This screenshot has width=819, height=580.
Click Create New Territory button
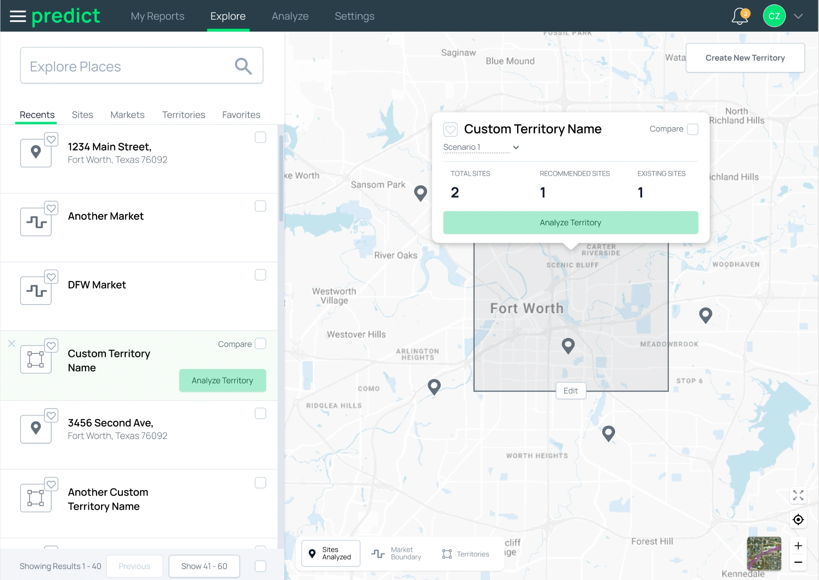click(x=745, y=58)
